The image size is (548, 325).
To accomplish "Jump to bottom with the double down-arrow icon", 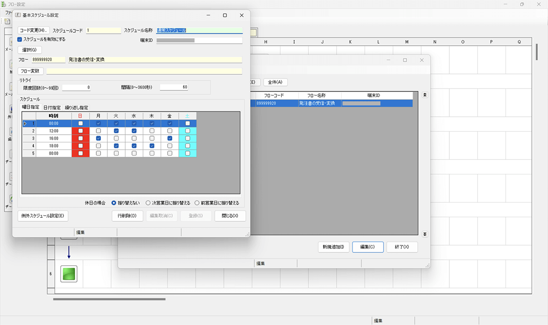I will pyautogui.click(x=425, y=234).
